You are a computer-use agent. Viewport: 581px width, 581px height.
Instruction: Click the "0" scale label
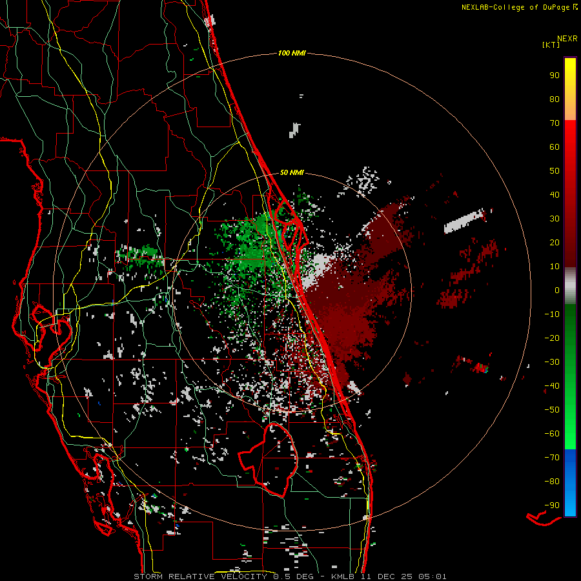click(557, 290)
